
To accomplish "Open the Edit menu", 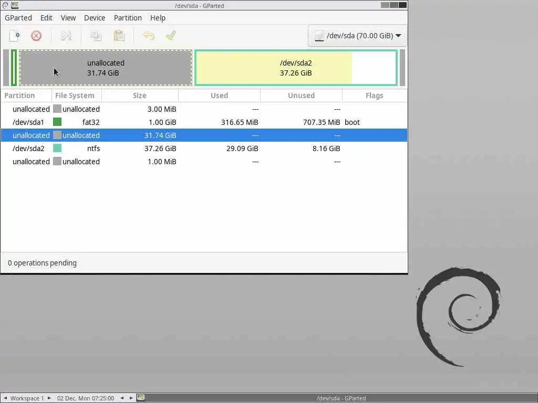I will click(46, 18).
